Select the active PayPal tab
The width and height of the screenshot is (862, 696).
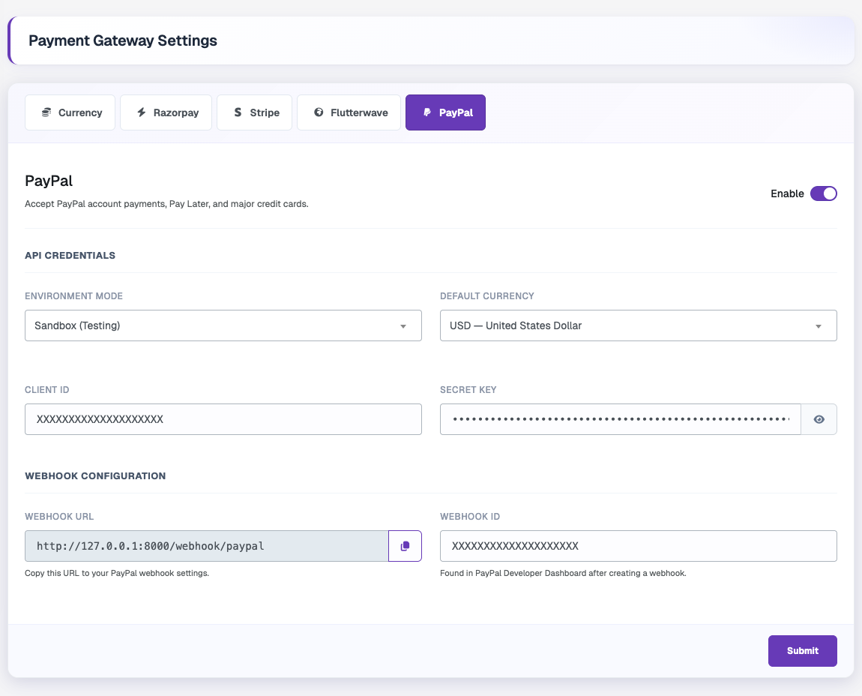pos(445,112)
